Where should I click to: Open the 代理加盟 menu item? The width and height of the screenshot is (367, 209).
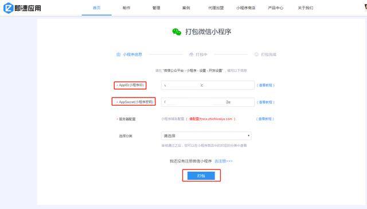point(216,7)
